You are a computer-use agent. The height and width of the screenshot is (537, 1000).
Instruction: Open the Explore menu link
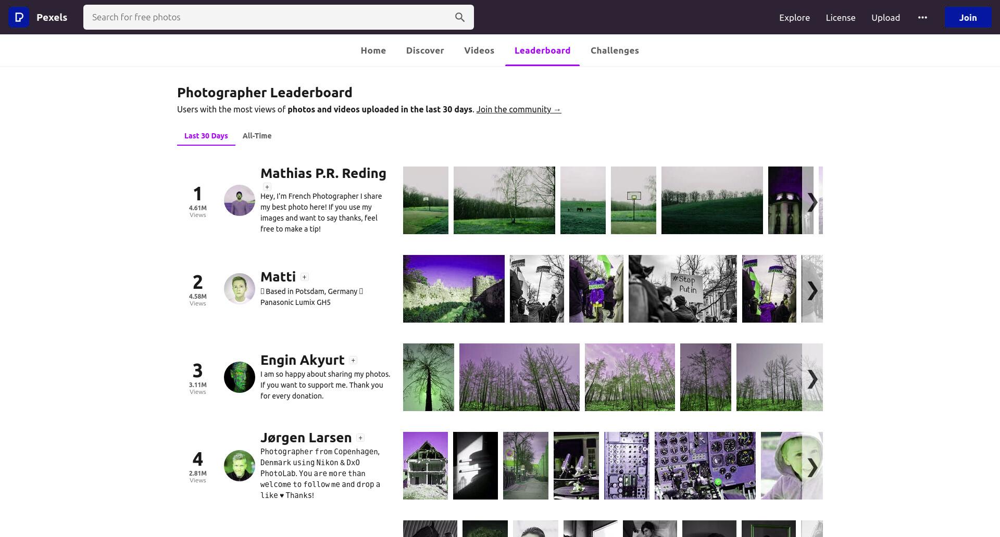[x=794, y=17]
